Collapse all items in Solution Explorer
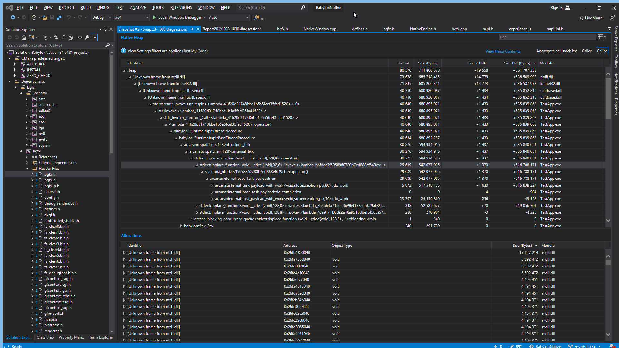 click(63, 37)
